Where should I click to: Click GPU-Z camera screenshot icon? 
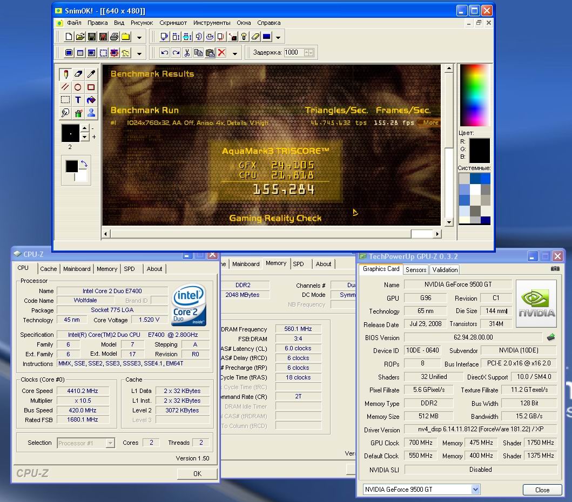tap(555, 269)
